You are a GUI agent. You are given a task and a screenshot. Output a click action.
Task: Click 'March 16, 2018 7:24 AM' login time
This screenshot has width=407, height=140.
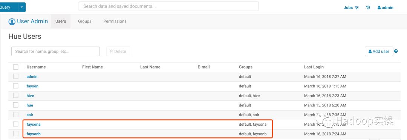pos(325,134)
